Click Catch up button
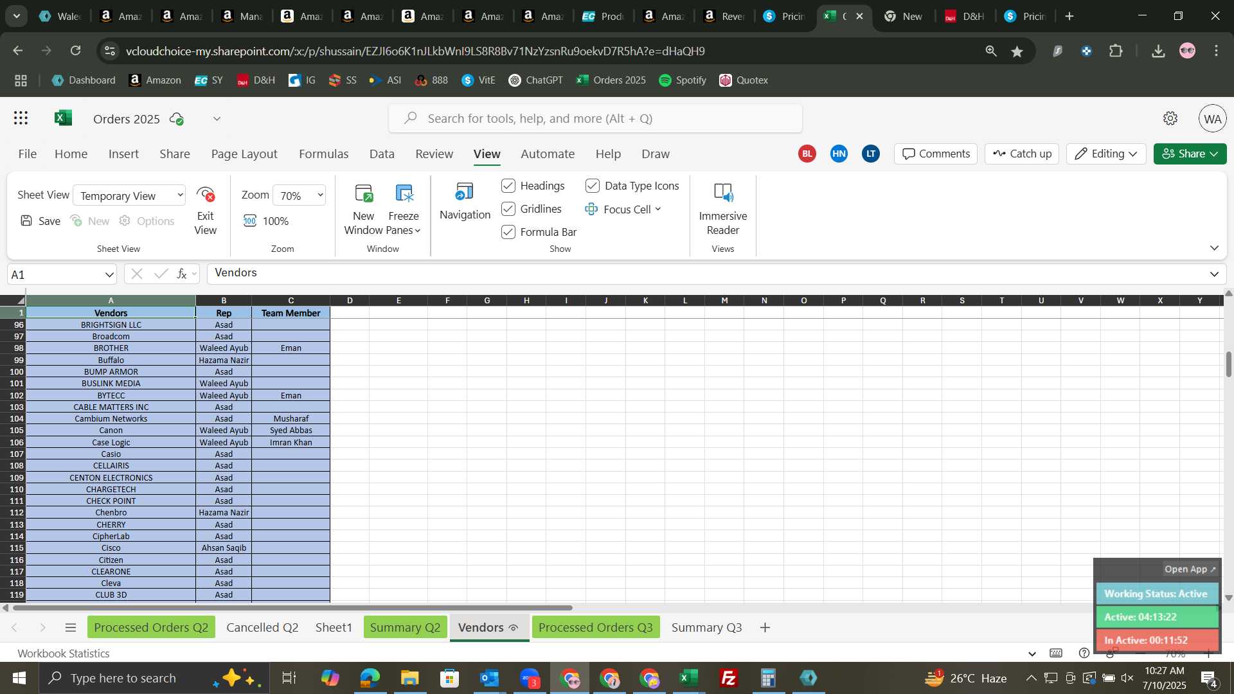Viewport: 1234px width, 694px height. point(1022,154)
